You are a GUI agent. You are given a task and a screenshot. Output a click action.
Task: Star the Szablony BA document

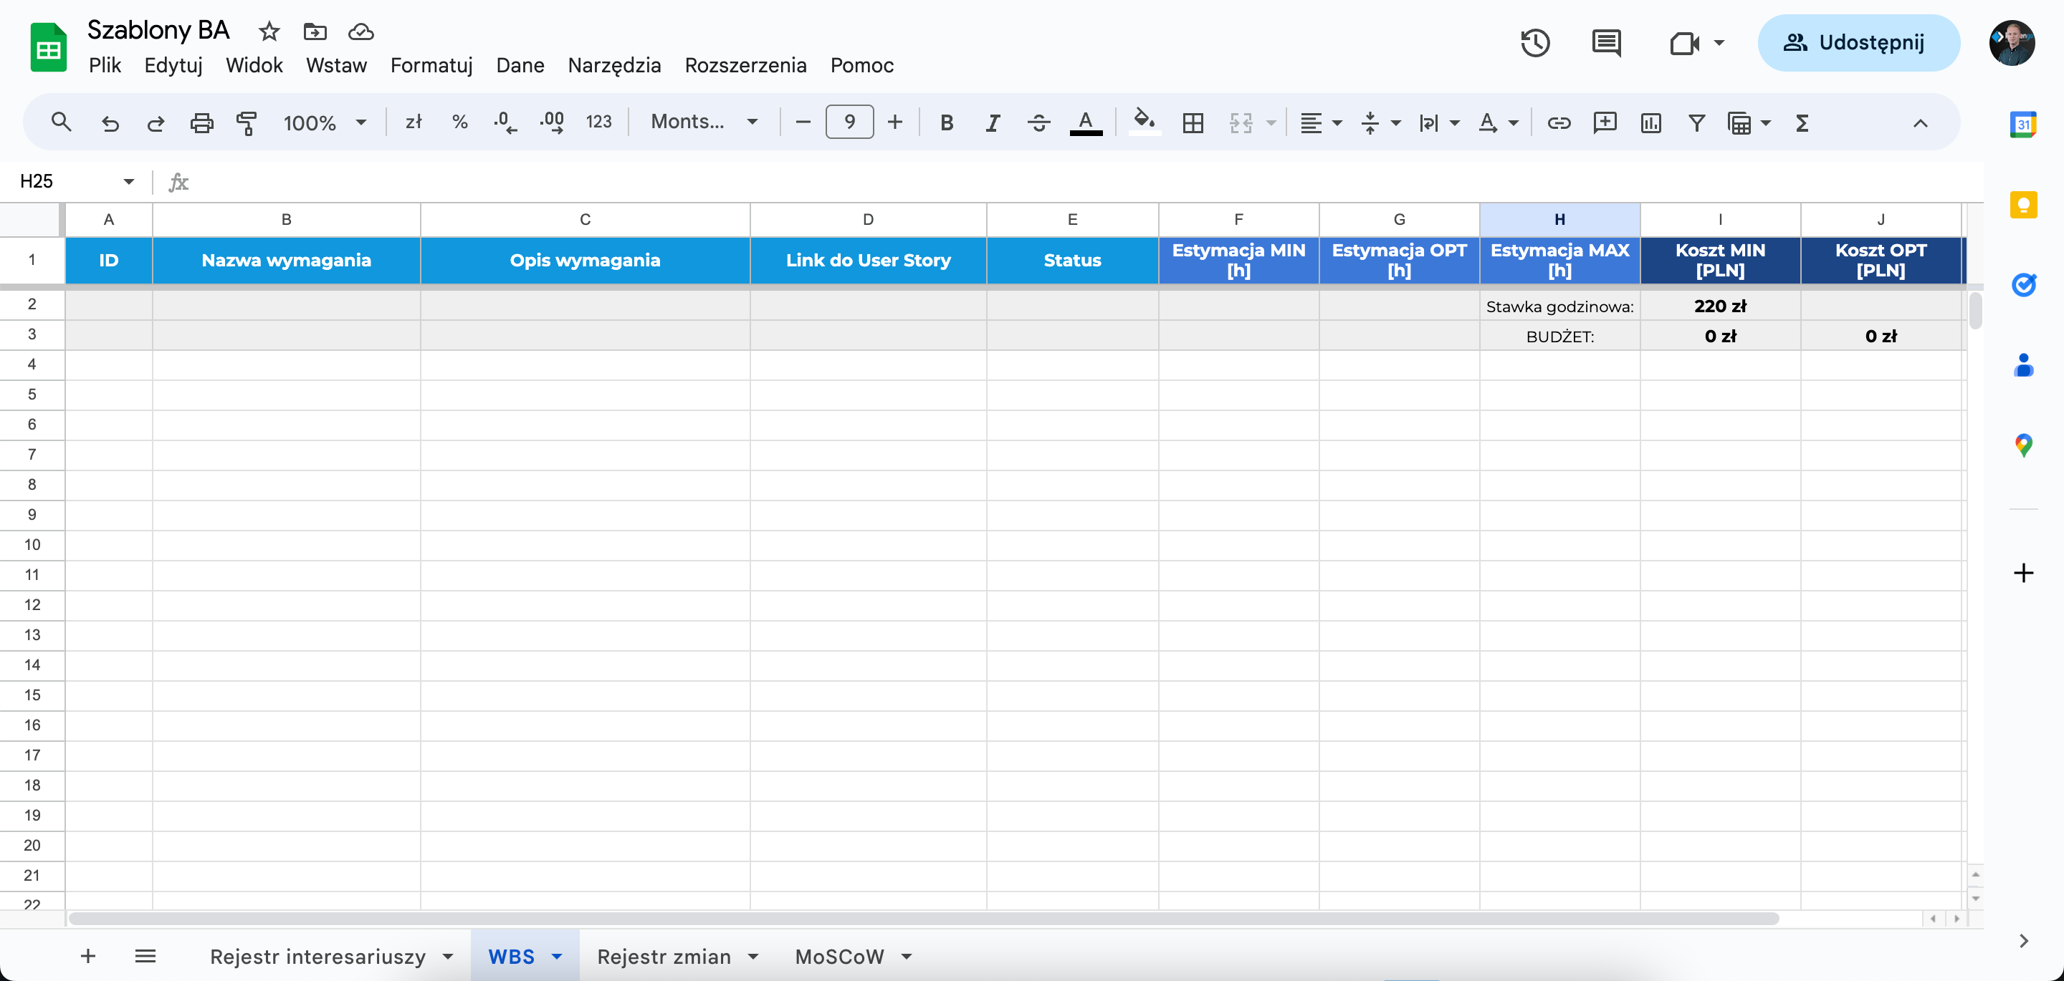tap(269, 32)
